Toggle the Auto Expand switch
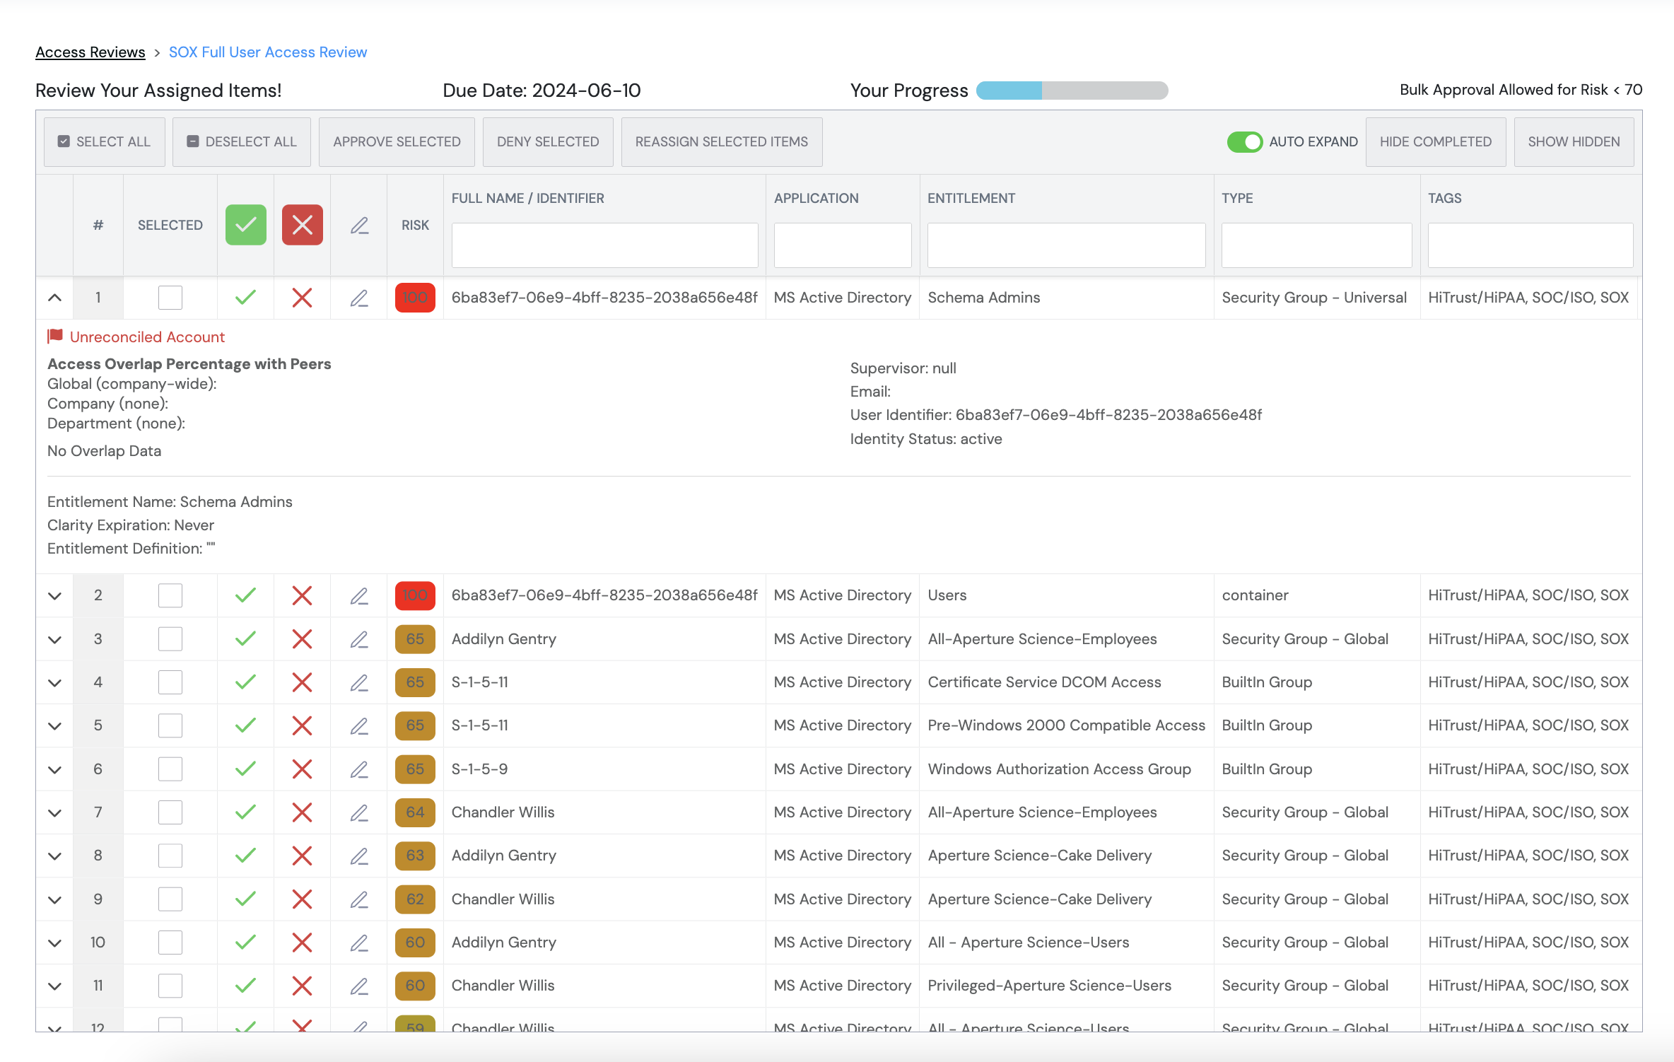 (1244, 142)
